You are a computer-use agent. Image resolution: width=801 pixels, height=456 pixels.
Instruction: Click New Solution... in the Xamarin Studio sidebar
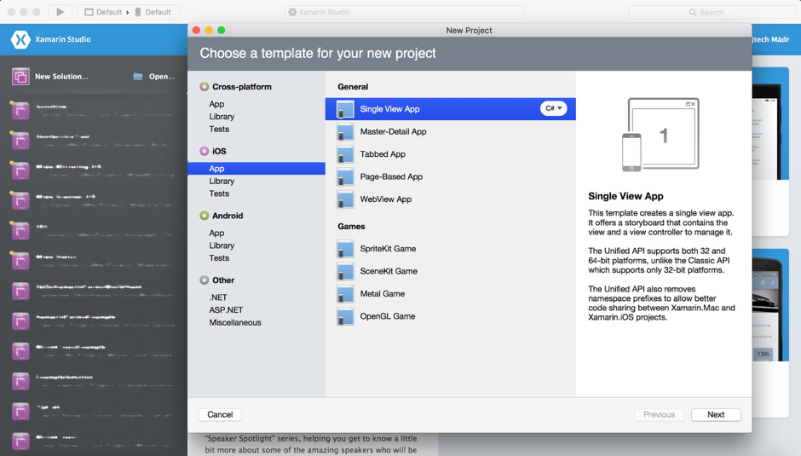click(x=61, y=76)
